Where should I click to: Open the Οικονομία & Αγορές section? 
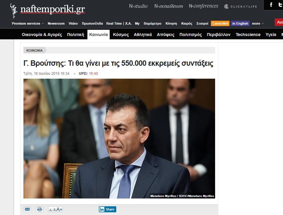(x=42, y=35)
